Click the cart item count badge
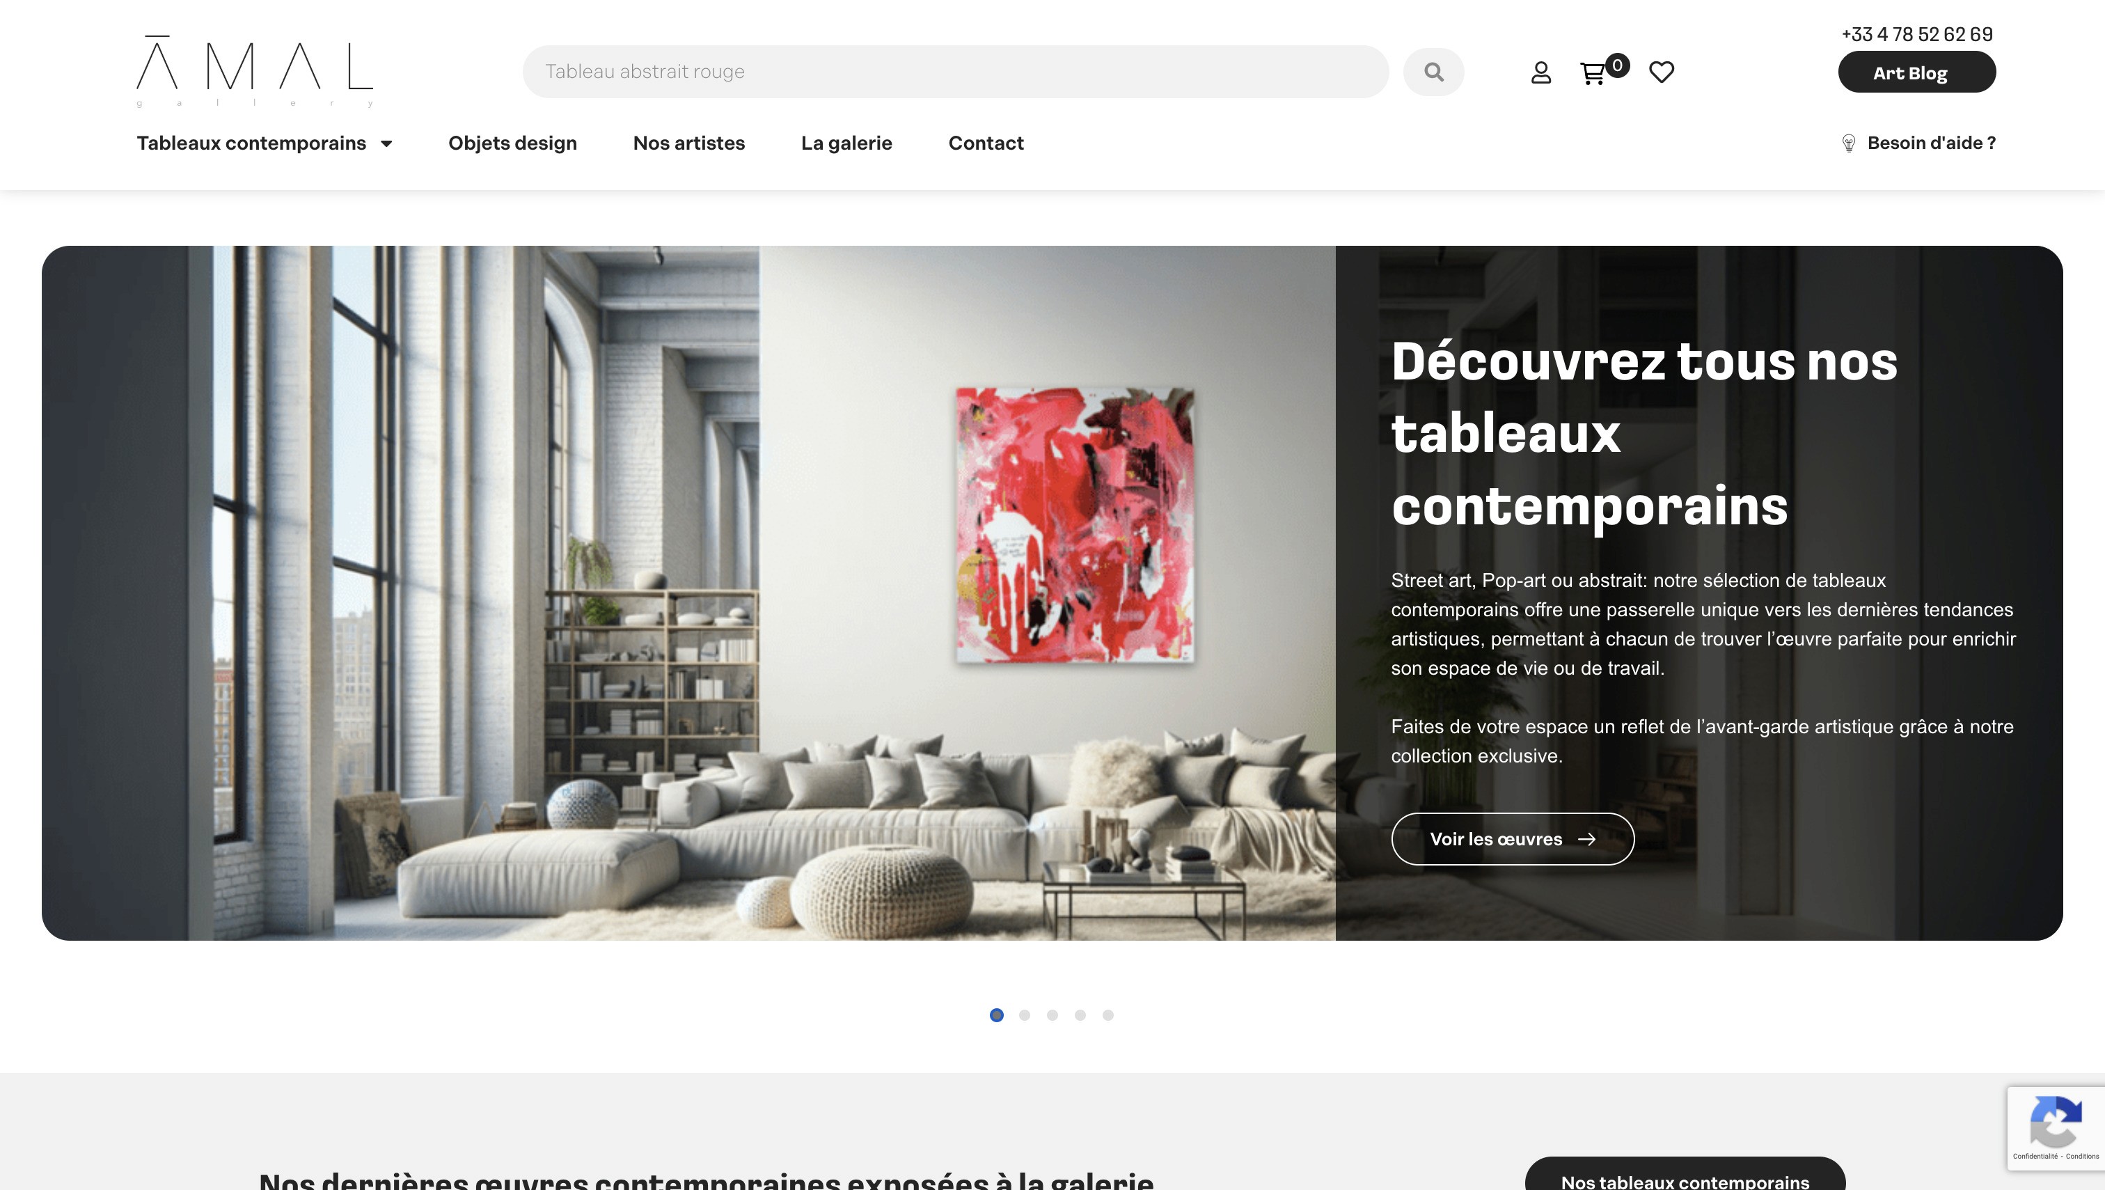 [1616, 65]
